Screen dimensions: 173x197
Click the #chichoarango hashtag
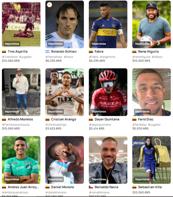[56, 124]
